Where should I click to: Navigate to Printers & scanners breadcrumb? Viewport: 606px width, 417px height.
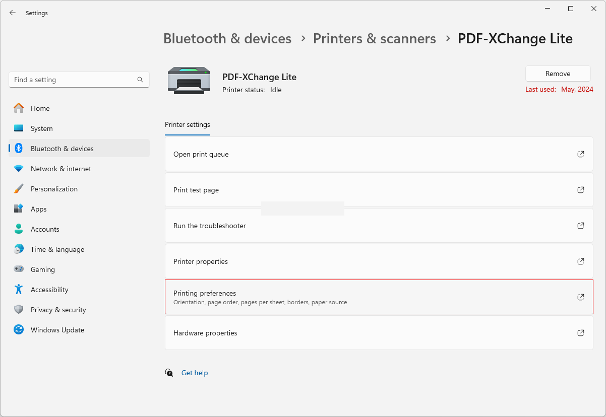pos(374,39)
